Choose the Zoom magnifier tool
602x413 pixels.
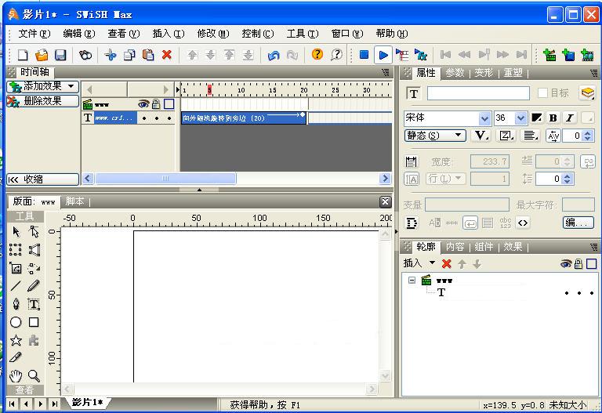34,376
